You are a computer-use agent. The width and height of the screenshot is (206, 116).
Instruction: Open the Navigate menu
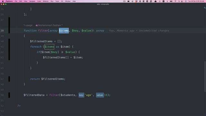point(32,1)
